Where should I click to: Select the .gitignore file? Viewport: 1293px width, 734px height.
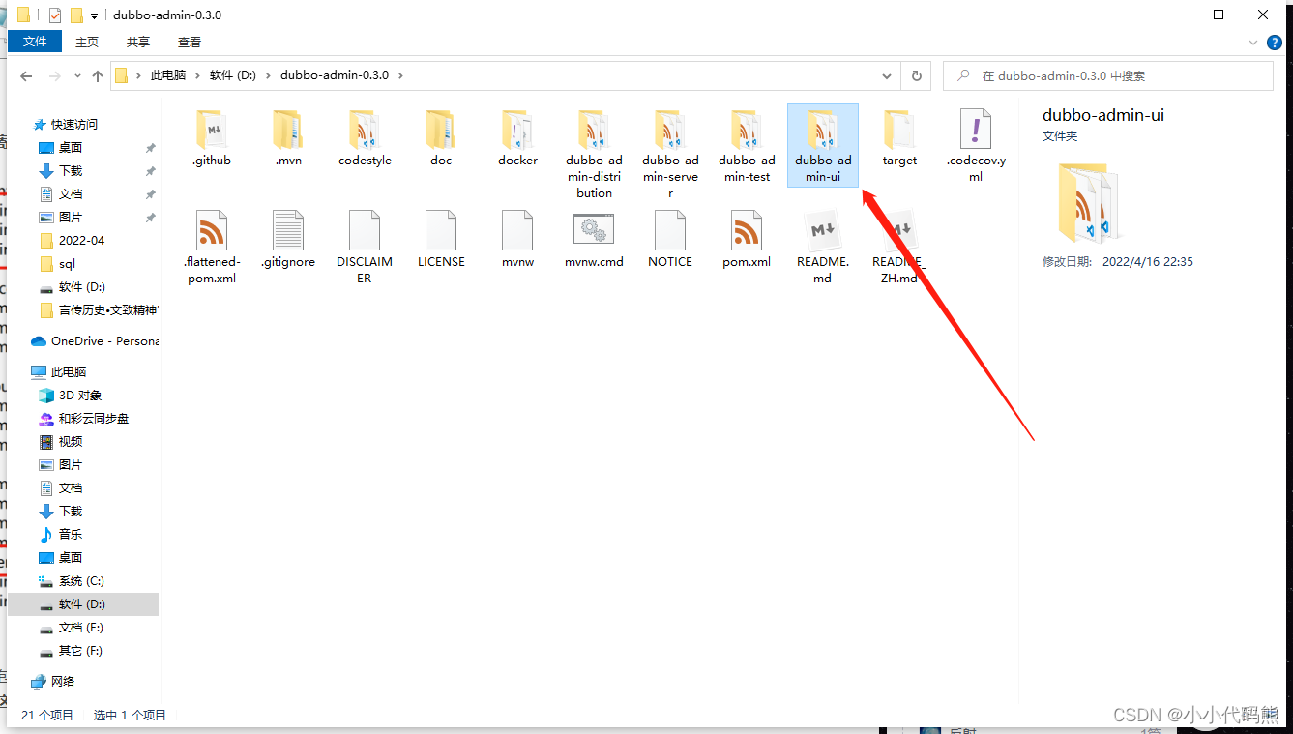coord(288,240)
